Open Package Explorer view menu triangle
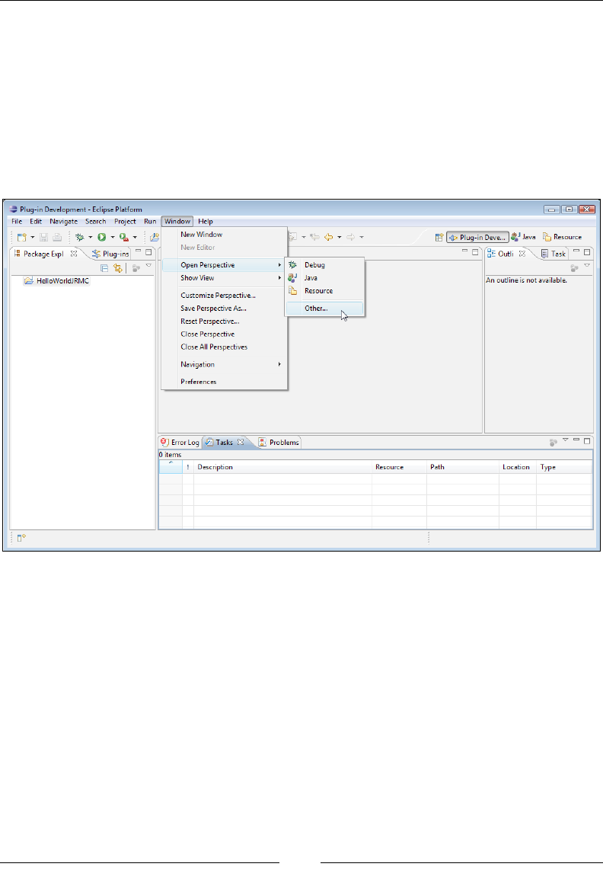603x870 pixels. tap(148, 266)
